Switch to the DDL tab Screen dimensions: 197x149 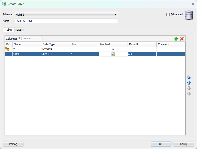tap(19, 30)
